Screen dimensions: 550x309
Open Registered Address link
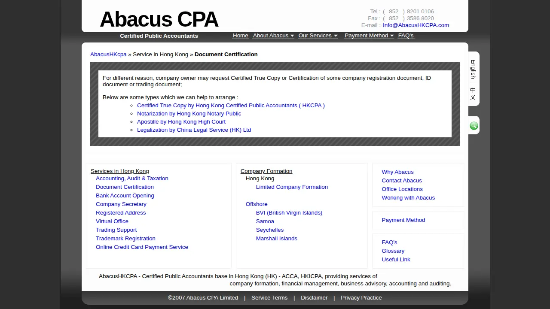pyautogui.click(x=121, y=212)
